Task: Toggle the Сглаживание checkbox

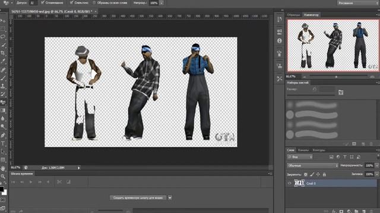Action: 43,2
